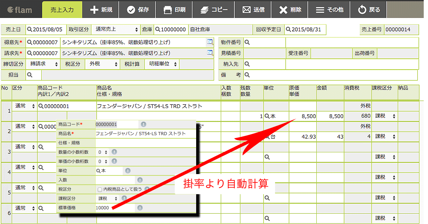This screenshot has height=224, width=428.
Task: Click the 標準価格 field showing 10000
Action: [x=115, y=208]
